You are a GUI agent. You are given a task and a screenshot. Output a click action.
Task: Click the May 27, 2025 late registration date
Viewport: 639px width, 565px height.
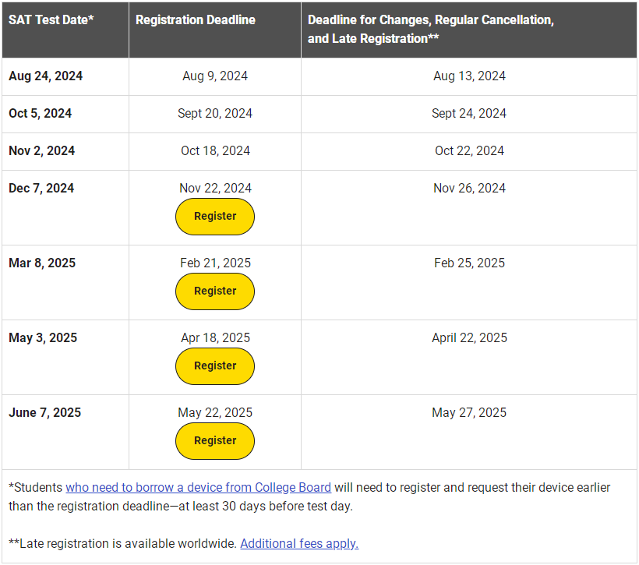point(469,412)
